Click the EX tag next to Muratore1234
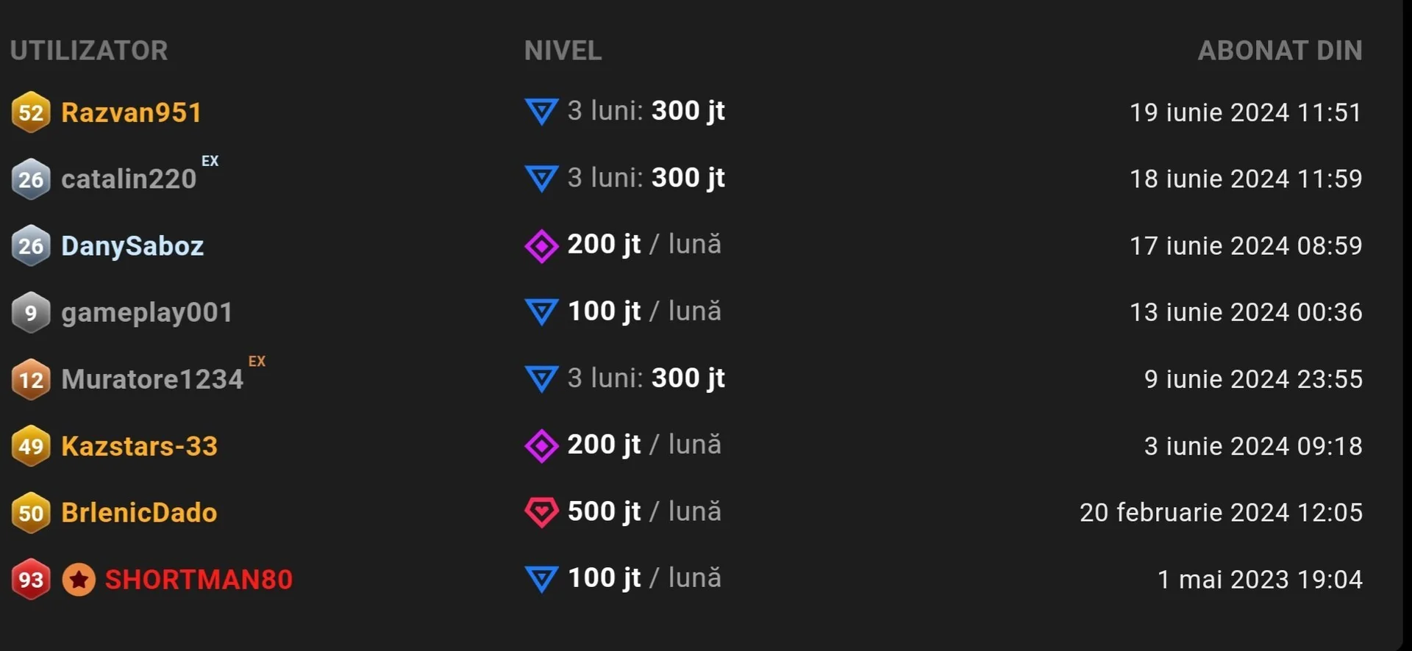 tap(257, 362)
